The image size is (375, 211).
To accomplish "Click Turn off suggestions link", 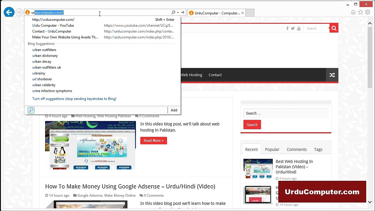I will click(74, 99).
